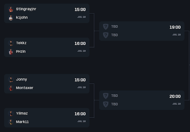Open the 20:00 semifinal match card
The height and width of the screenshot is (132, 190).
tap(142, 100)
